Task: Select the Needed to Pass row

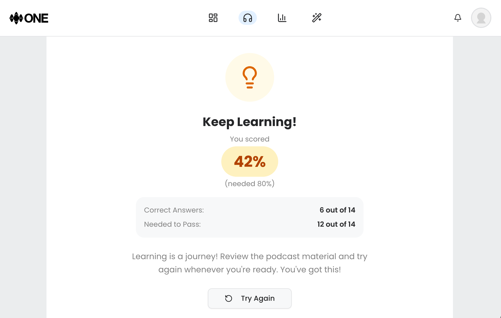Action: 249,224
